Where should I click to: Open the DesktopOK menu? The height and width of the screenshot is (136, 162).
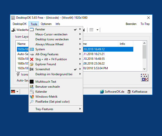click(19, 24)
